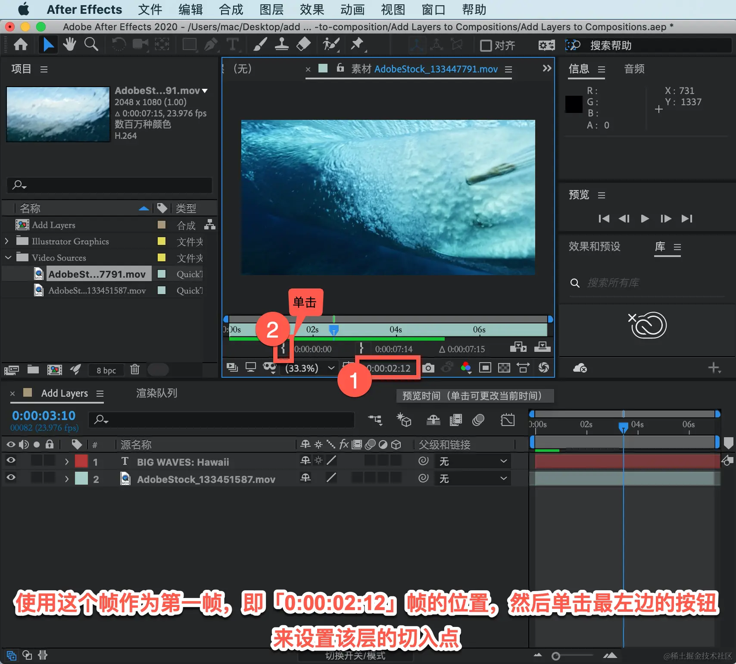This screenshot has height=664, width=736.
Task: Open Show Channel color management icon
Action: tap(466, 368)
